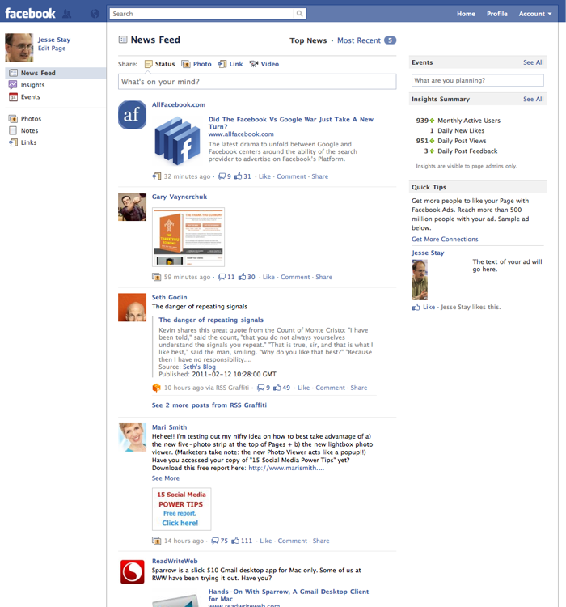
Task: Click the Photos icon in sidebar
Action: point(13,119)
